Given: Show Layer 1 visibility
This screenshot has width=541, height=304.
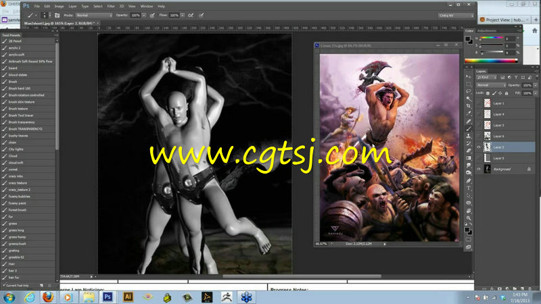Looking at the screenshot, I should [x=479, y=103].
